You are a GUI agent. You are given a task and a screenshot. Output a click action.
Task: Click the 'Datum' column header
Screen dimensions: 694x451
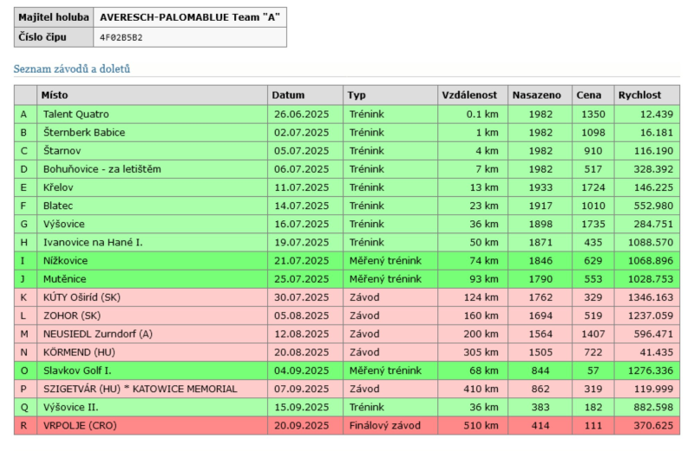288,95
